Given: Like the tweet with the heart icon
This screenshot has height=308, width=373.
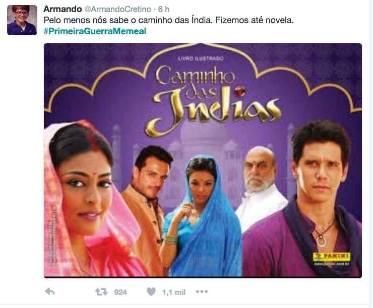Looking at the screenshot, I should [x=151, y=291].
